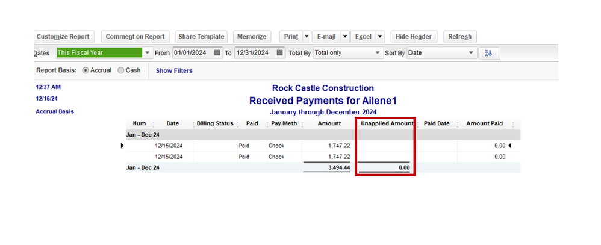Open the From date calendar icon

[217, 53]
